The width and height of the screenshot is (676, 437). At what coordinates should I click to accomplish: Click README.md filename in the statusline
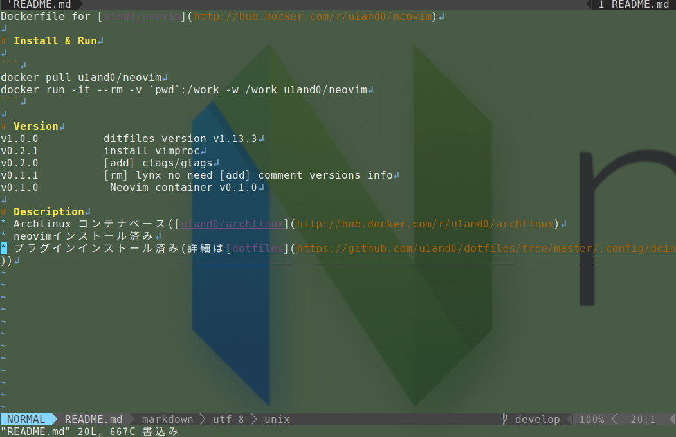(93, 420)
